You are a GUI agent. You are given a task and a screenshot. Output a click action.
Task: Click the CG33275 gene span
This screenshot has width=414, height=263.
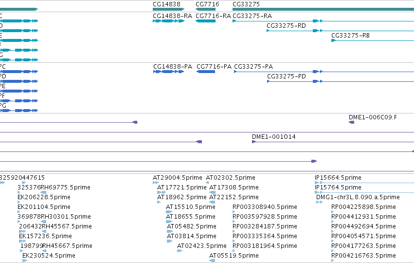(323, 9)
